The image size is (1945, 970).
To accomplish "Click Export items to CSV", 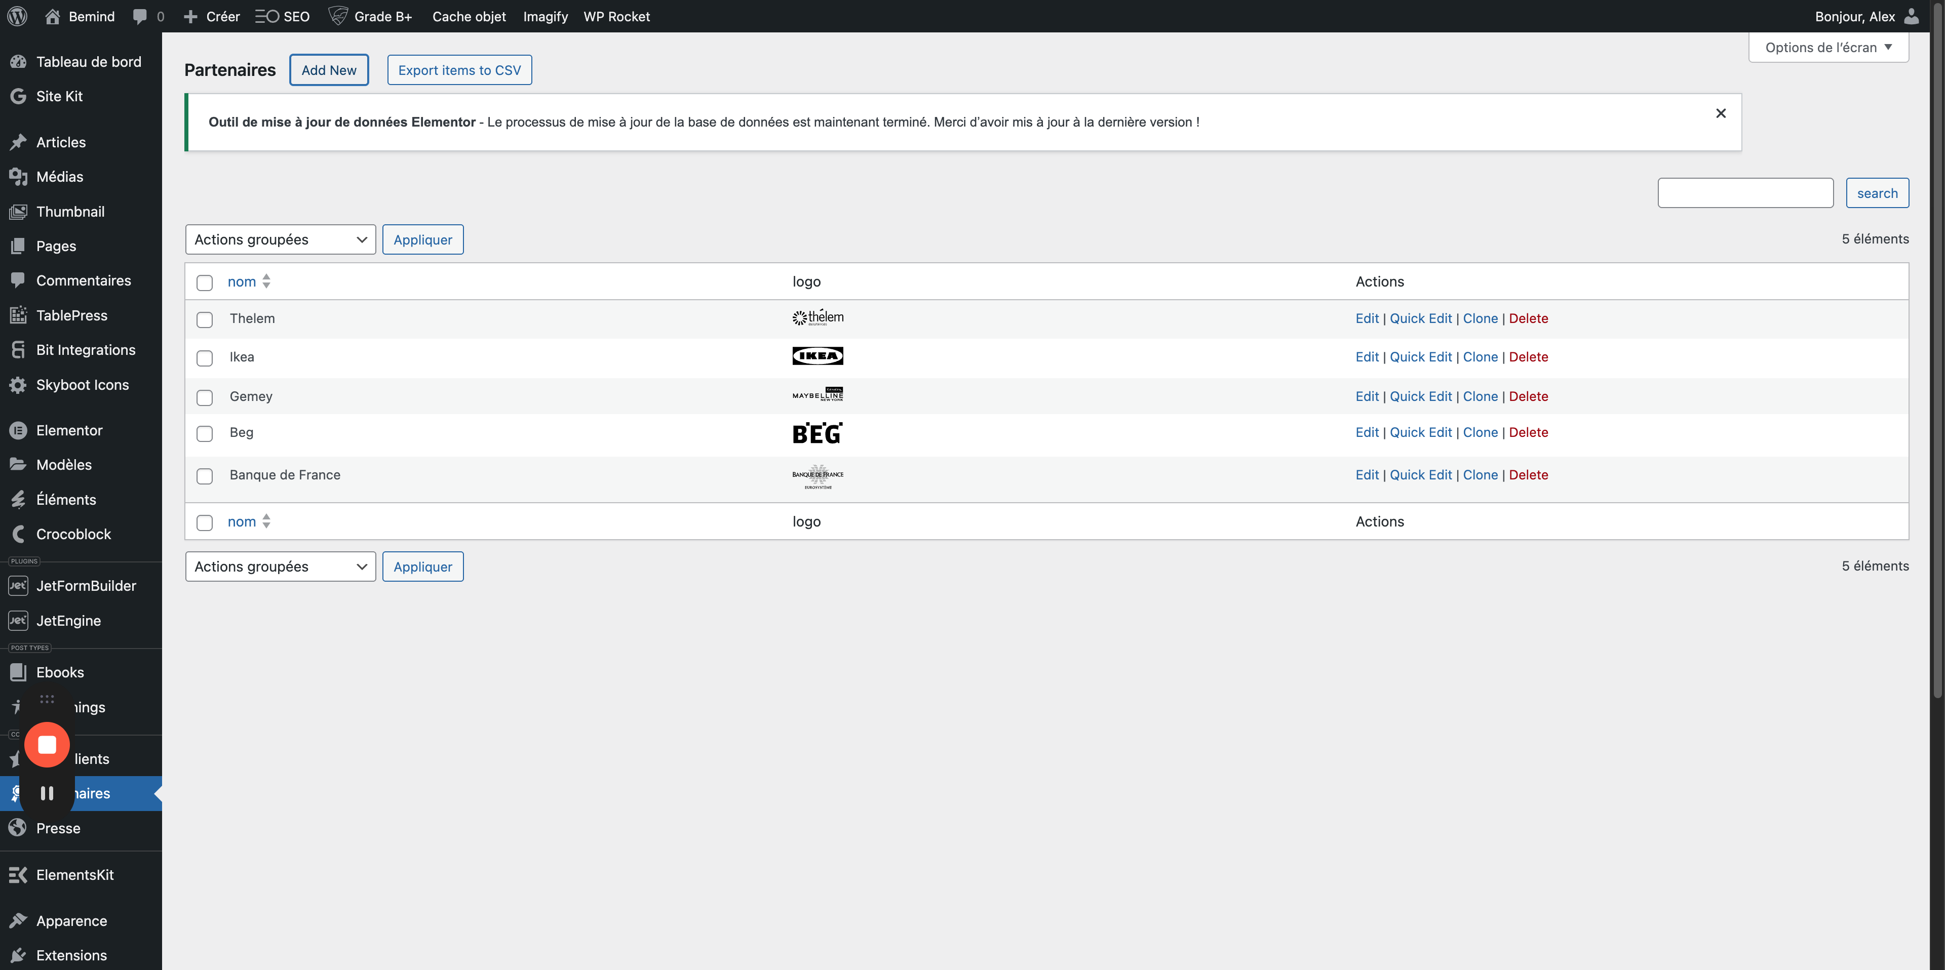I will click(459, 70).
